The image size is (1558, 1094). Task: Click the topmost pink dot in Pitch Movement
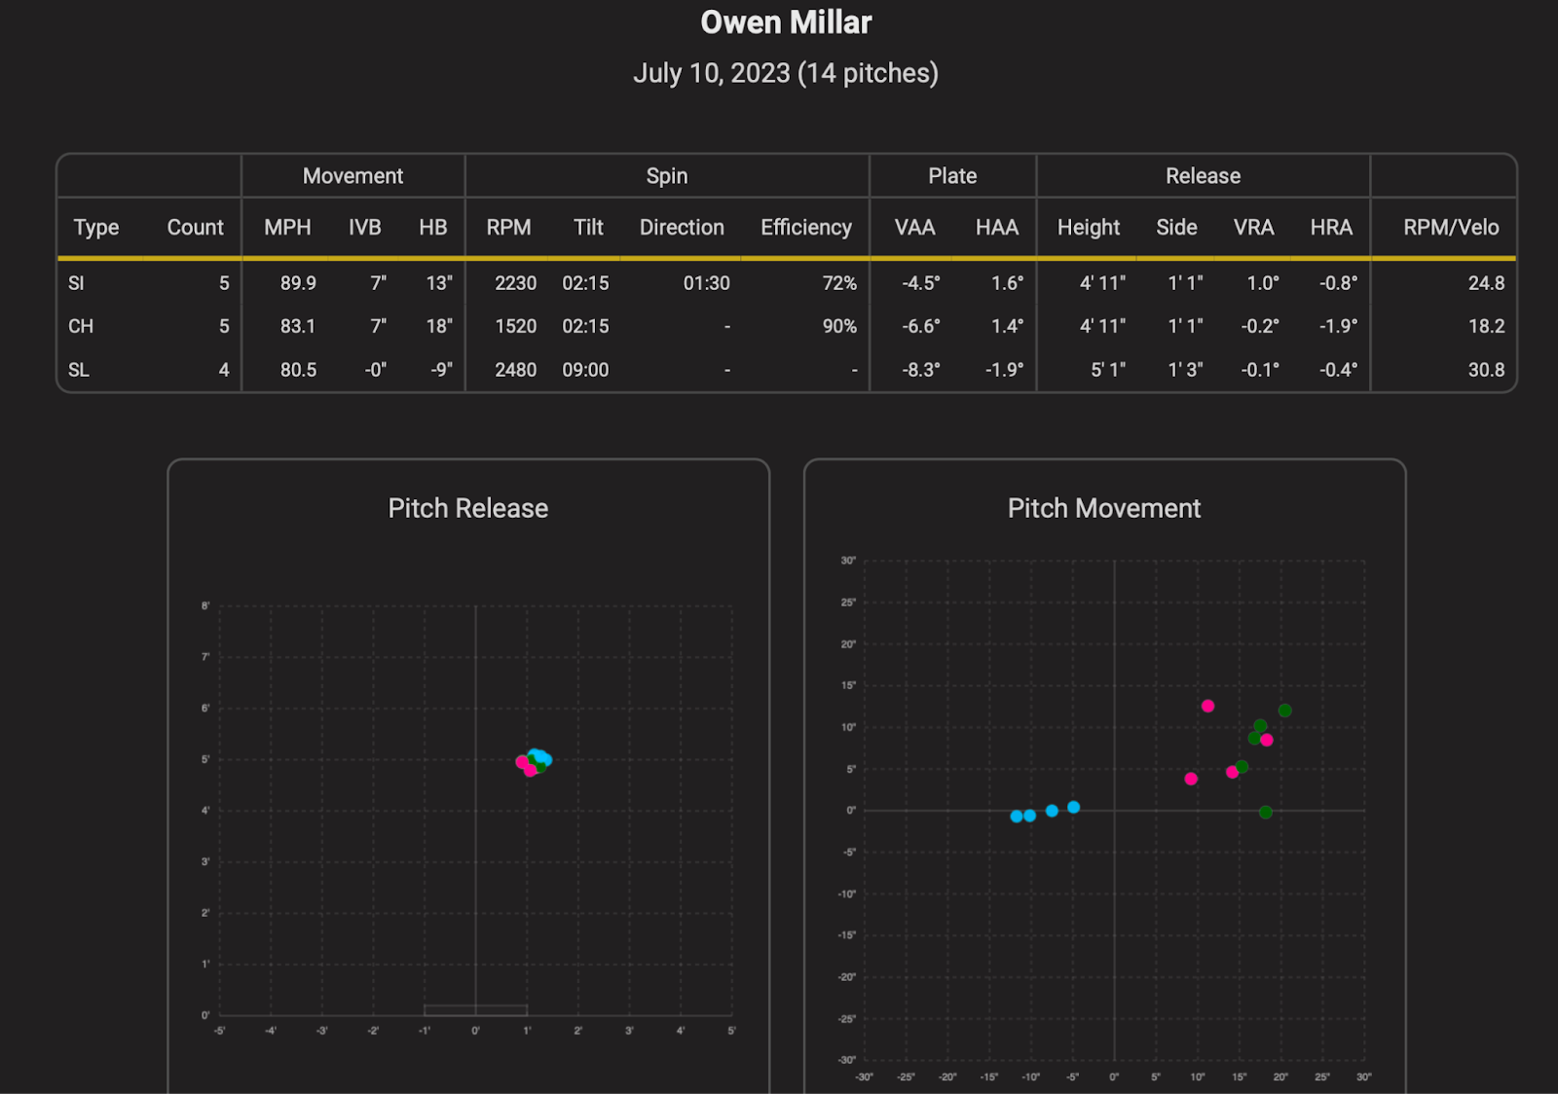click(x=1207, y=706)
